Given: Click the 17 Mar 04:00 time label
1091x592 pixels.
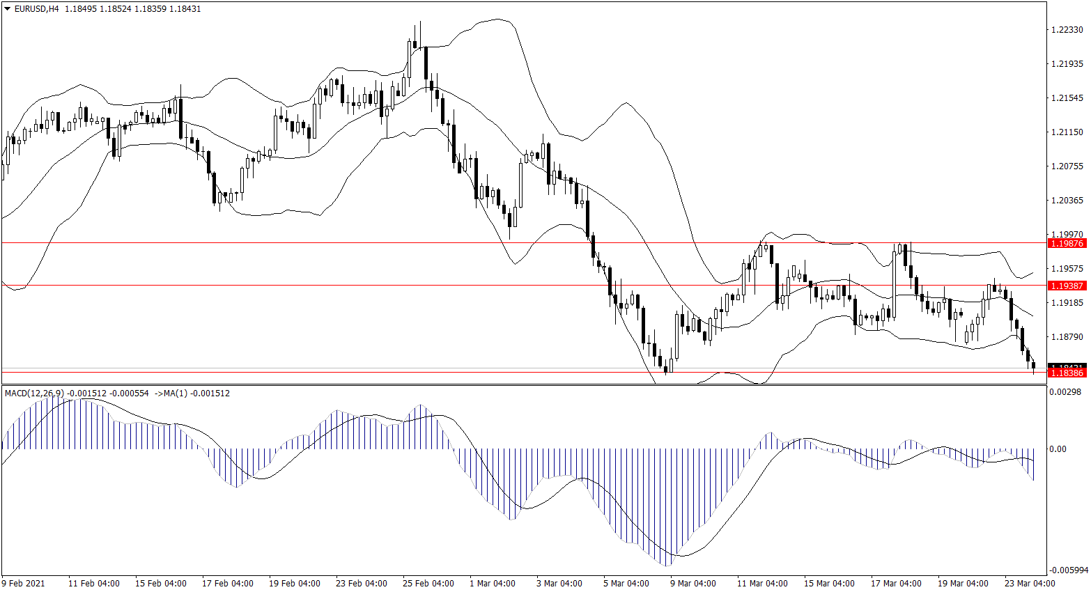Looking at the screenshot, I should coord(895,584).
